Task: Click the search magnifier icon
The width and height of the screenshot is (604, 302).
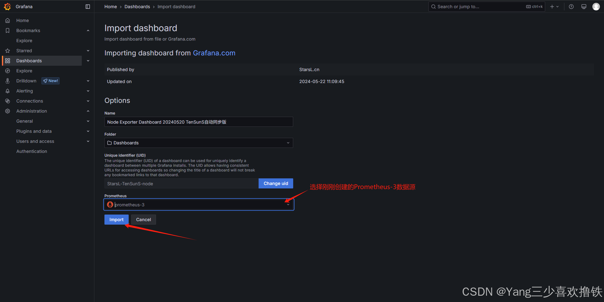Action: click(x=433, y=7)
